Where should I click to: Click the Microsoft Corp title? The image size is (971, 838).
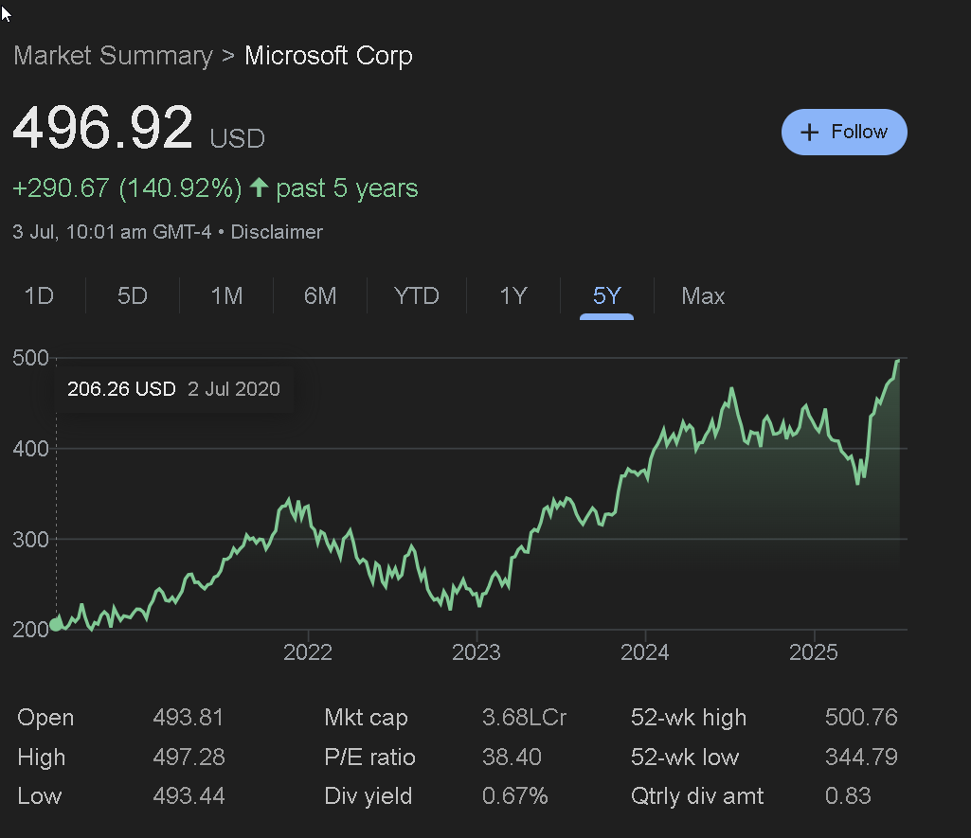(329, 56)
